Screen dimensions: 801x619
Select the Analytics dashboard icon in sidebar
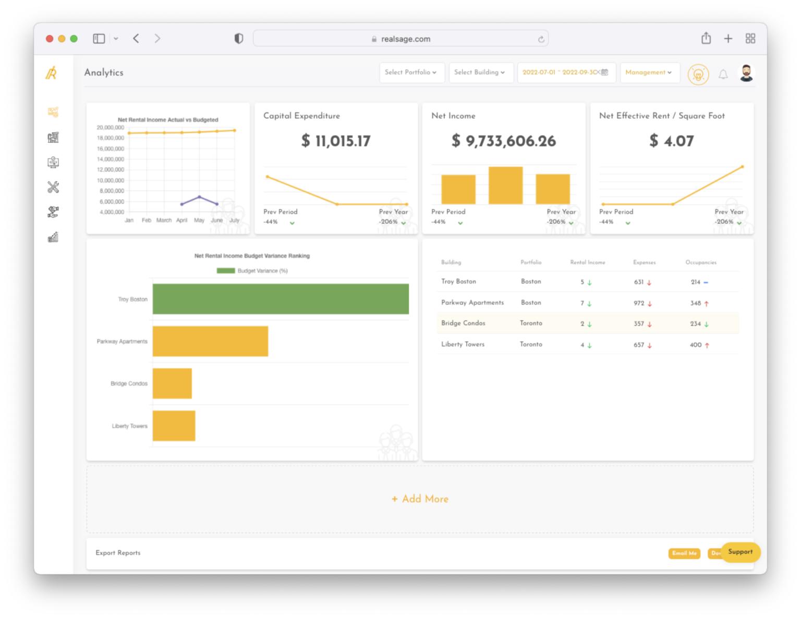pos(52,112)
